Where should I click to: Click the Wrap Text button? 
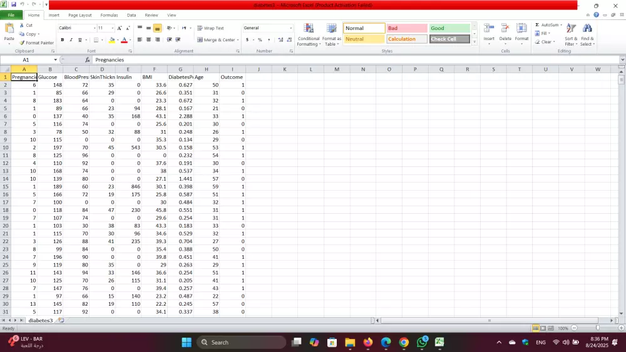pyautogui.click(x=210, y=28)
